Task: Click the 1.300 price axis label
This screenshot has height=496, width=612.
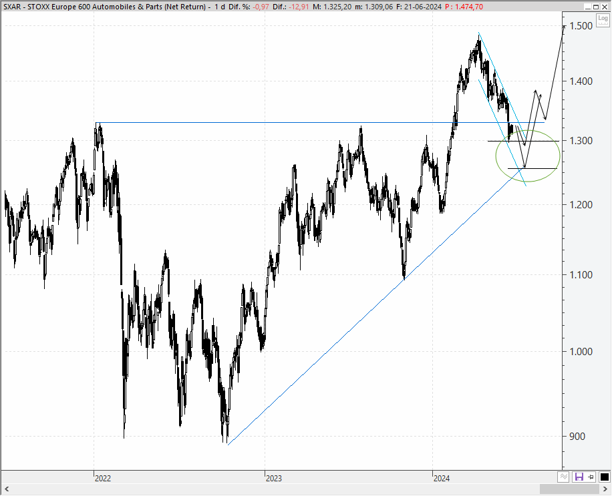Action: [581, 140]
